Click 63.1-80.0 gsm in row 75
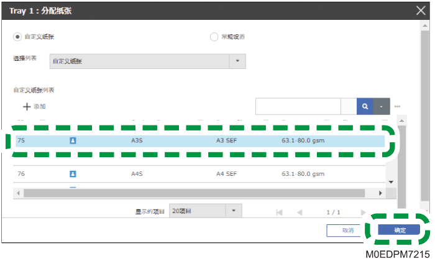 [x=303, y=140]
